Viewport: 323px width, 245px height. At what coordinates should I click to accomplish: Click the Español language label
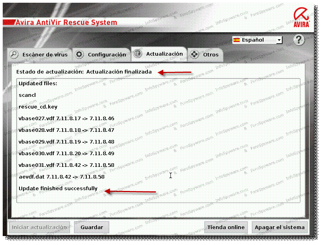253,40
